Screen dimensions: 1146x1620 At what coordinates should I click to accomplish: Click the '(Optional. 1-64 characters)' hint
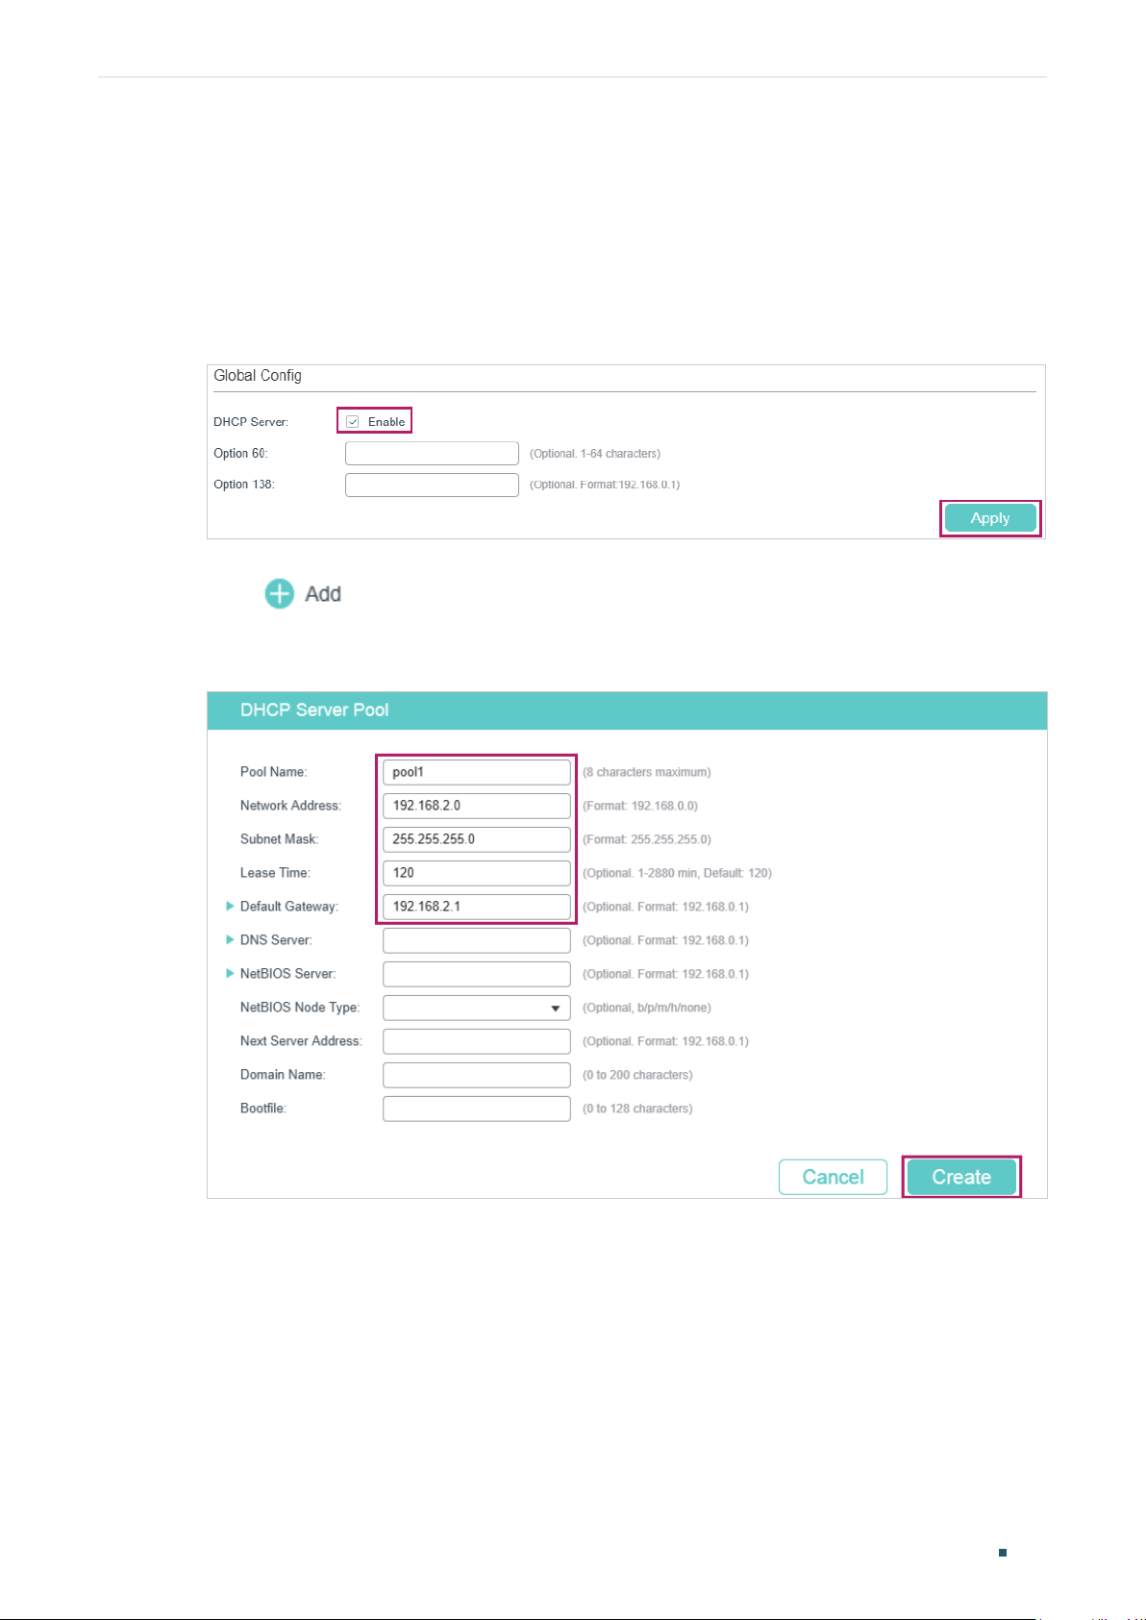[595, 454]
